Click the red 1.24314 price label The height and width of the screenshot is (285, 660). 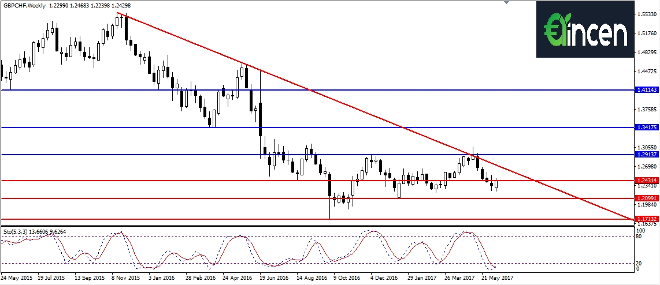click(x=646, y=181)
